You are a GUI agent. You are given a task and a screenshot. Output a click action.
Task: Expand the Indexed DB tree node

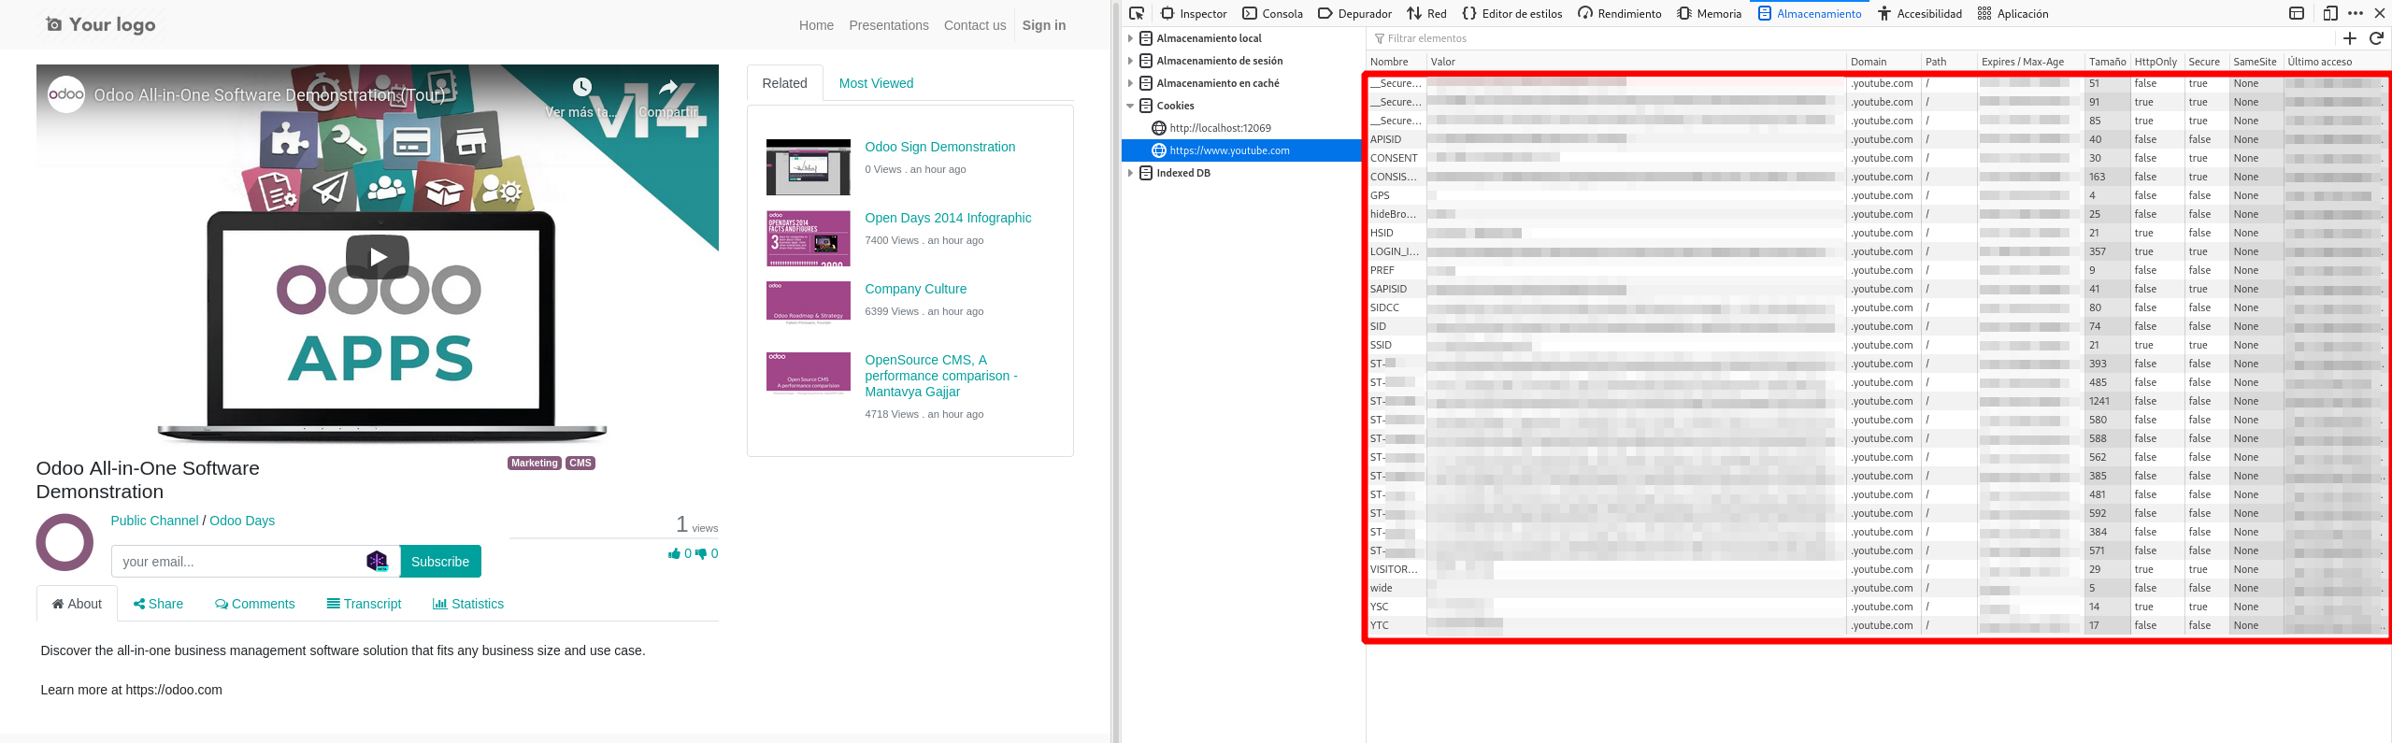[1130, 173]
